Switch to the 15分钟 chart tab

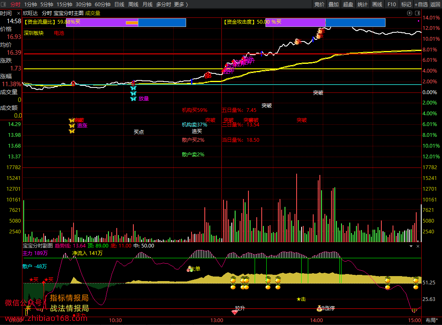64,4
